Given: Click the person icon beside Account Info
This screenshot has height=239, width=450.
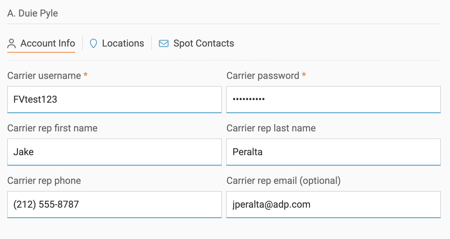Looking at the screenshot, I should (x=12, y=44).
